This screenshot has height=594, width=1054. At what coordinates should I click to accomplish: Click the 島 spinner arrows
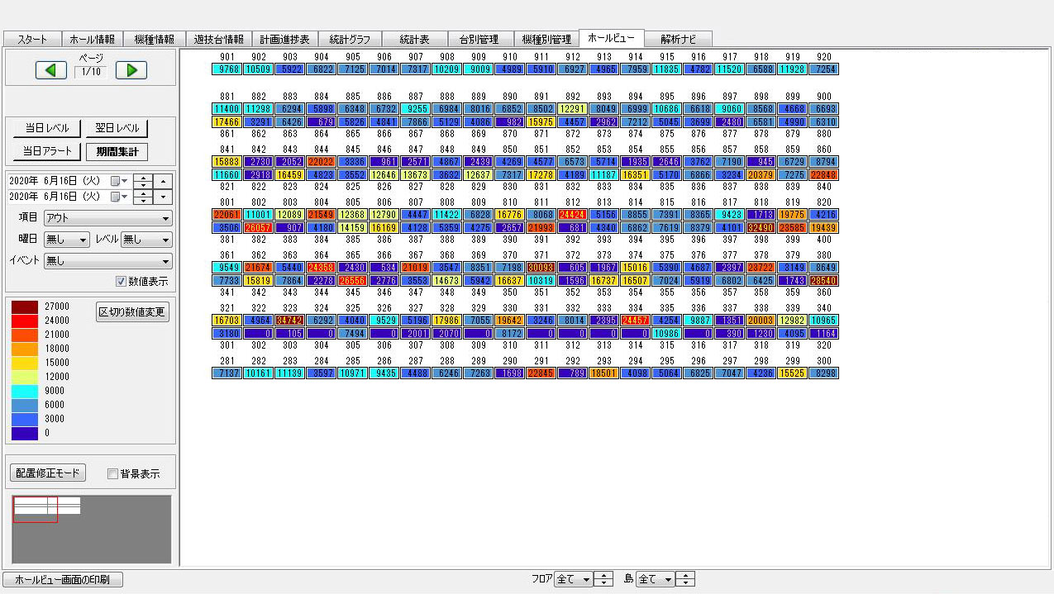point(686,579)
